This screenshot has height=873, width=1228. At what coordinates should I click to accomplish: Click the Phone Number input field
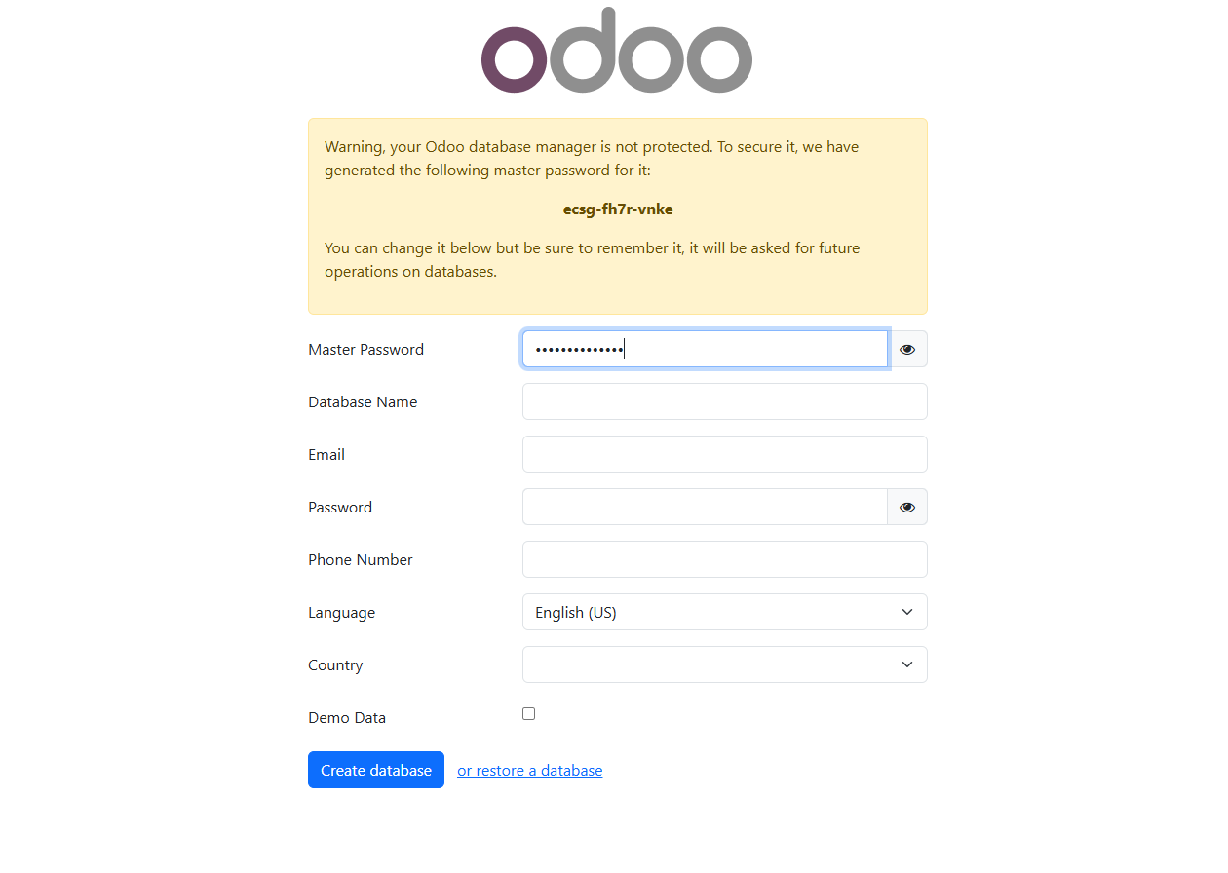pos(725,559)
